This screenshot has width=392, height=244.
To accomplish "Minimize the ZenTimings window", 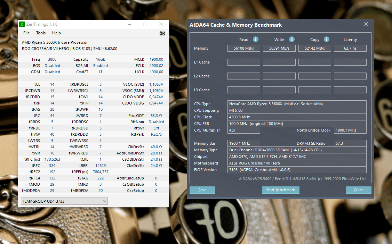I will [x=129, y=24].
